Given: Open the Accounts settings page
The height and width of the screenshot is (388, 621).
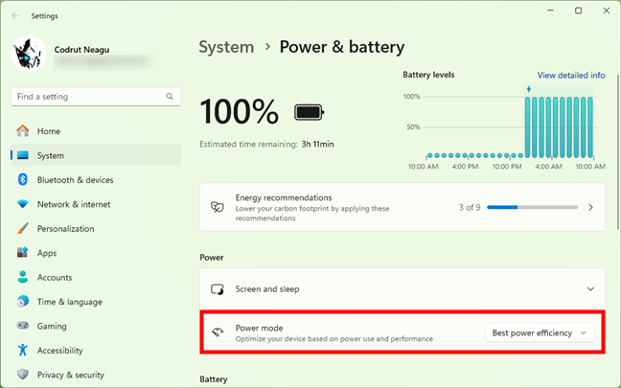Looking at the screenshot, I should coord(55,278).
